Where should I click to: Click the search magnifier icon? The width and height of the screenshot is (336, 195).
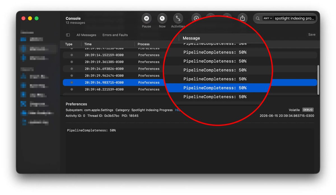(258, 19)
